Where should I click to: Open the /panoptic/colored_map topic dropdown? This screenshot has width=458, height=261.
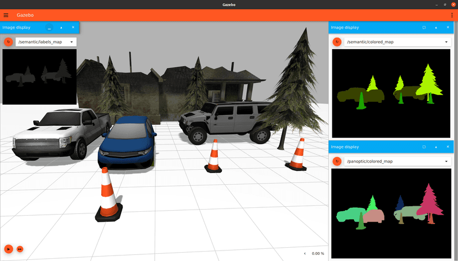click(x=397, y=161)
